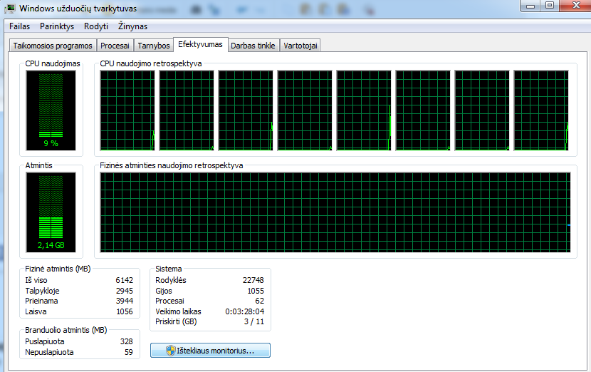Select the Efektyvumas tab
Viewport: 591px width, 372px height.
point(201,44)
